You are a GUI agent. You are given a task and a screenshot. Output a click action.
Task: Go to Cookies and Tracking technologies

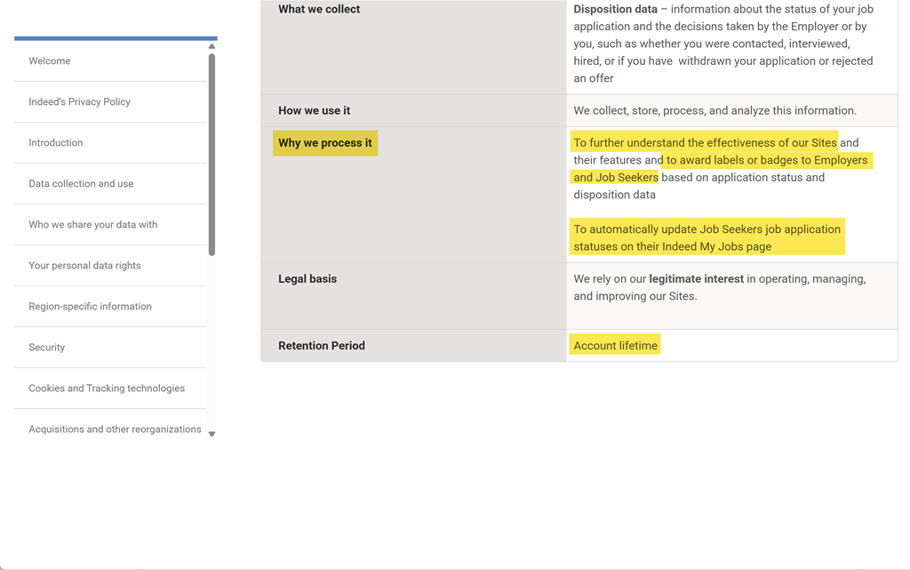107,389
